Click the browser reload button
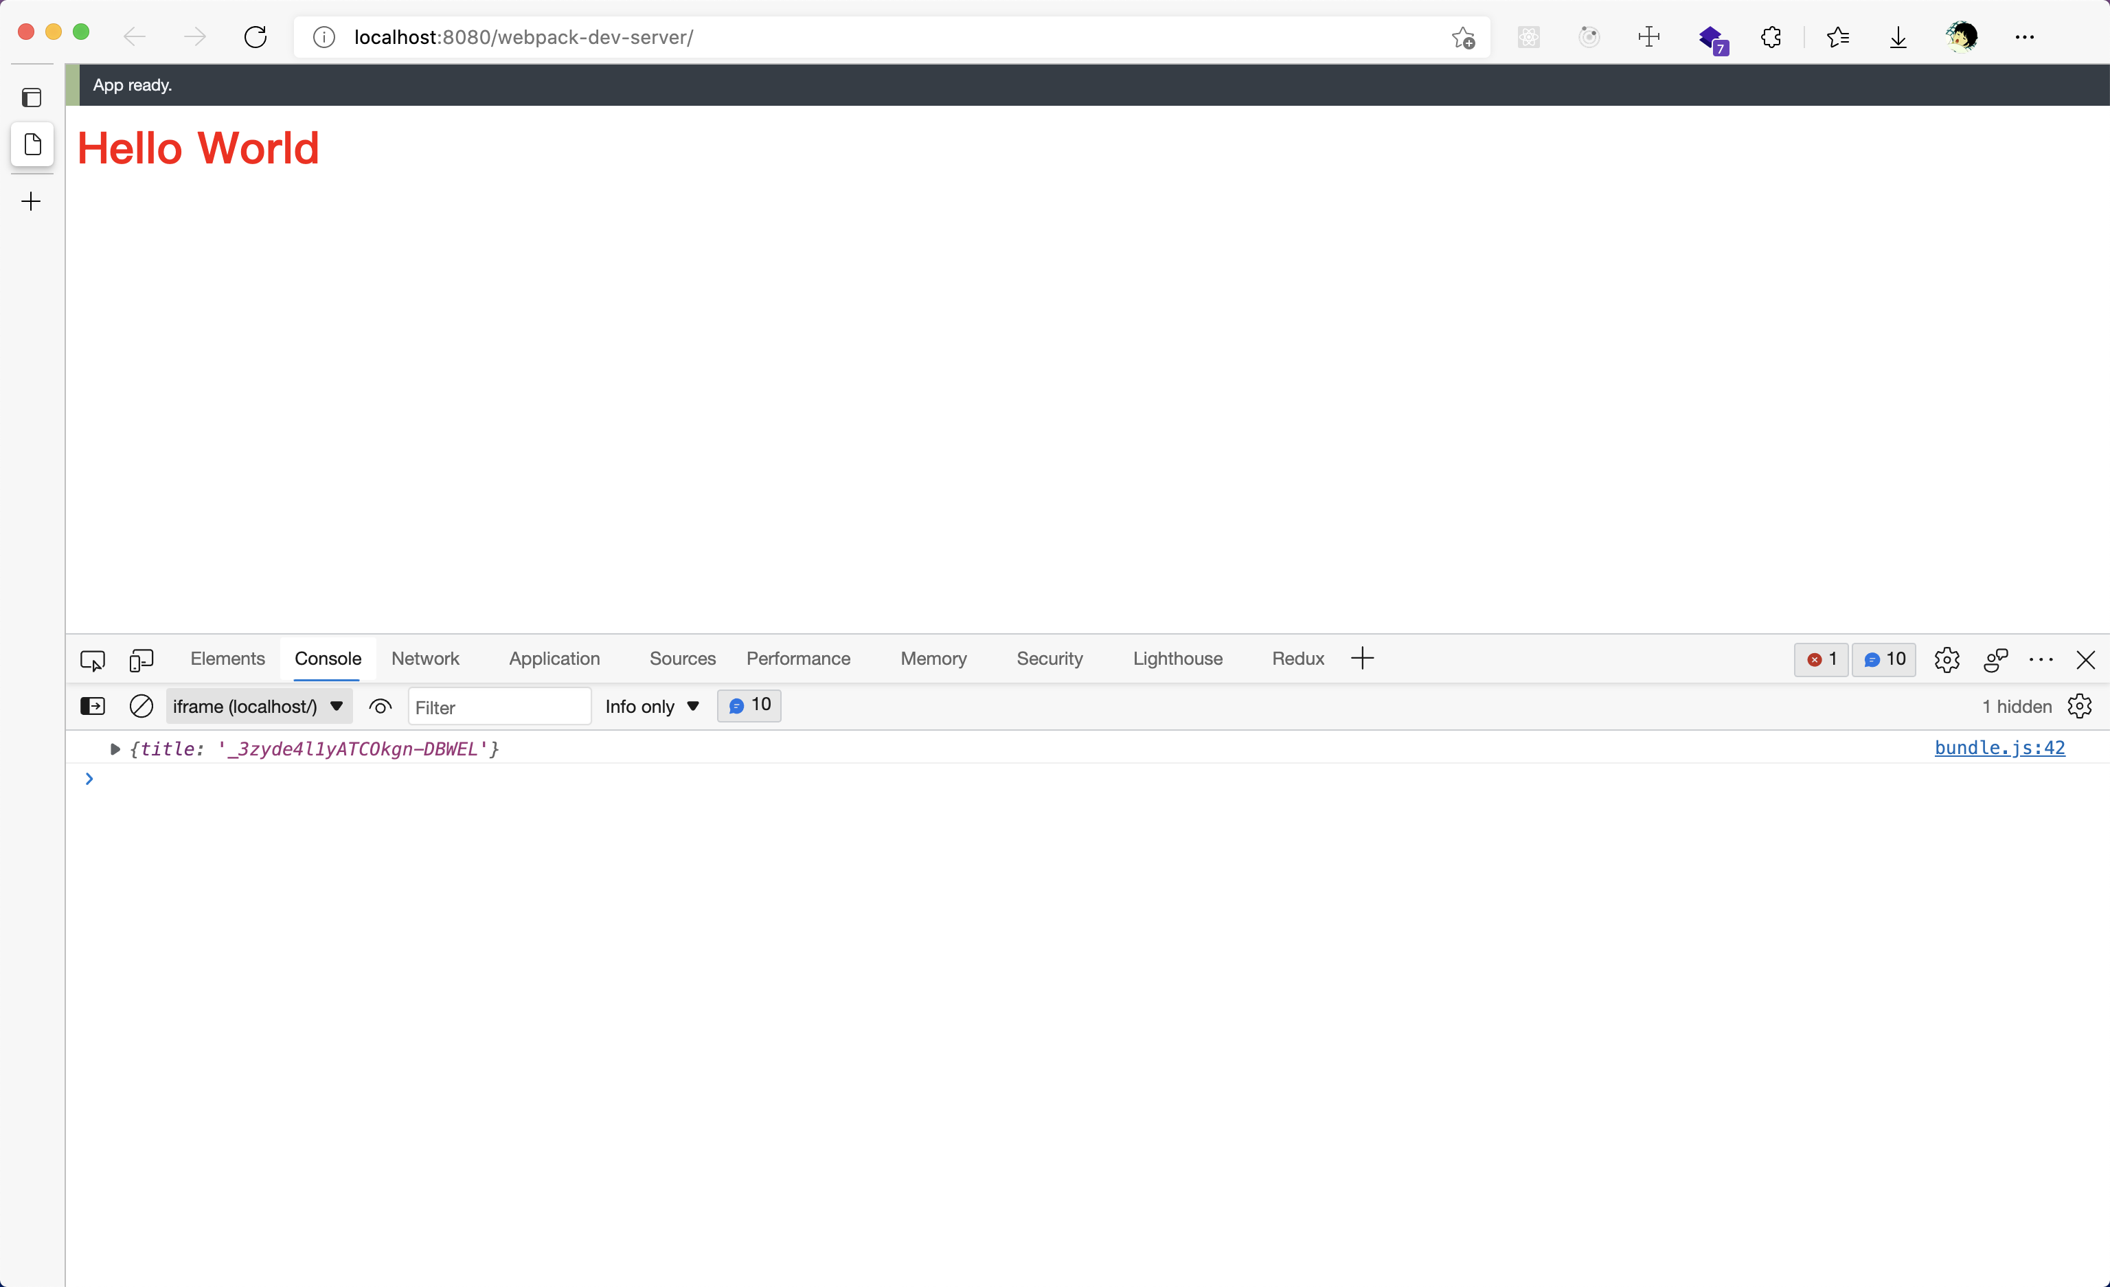 tap(256, 37)
